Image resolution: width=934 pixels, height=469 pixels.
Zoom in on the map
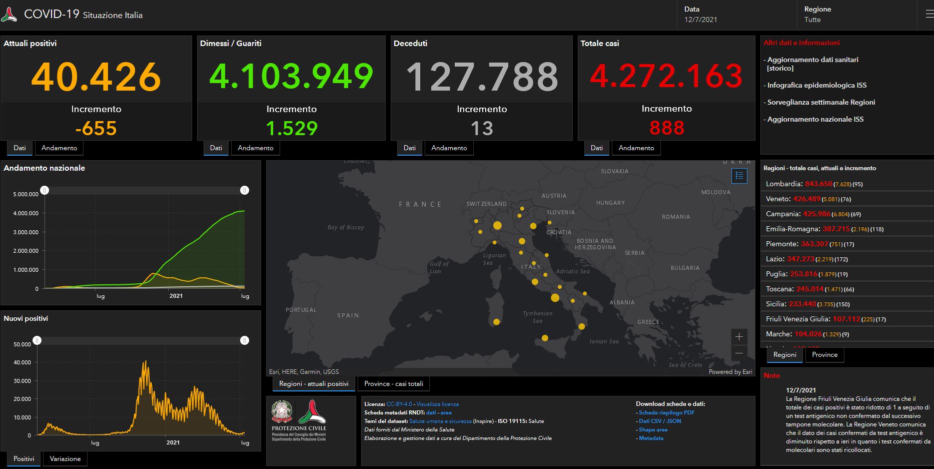(739, 337)
